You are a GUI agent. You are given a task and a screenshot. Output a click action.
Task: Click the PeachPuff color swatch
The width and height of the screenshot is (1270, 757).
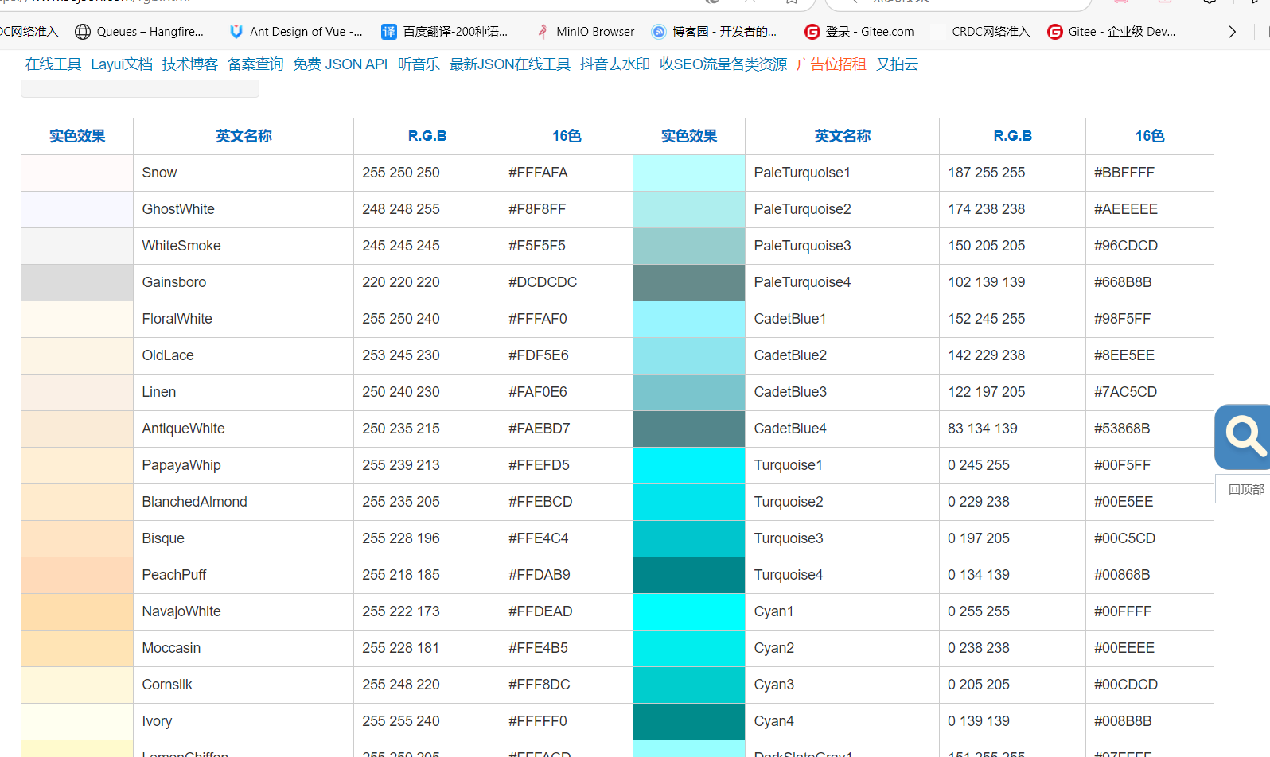[77, 576]
